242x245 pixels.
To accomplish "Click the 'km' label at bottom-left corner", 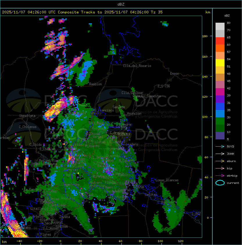I will (4, 242).
